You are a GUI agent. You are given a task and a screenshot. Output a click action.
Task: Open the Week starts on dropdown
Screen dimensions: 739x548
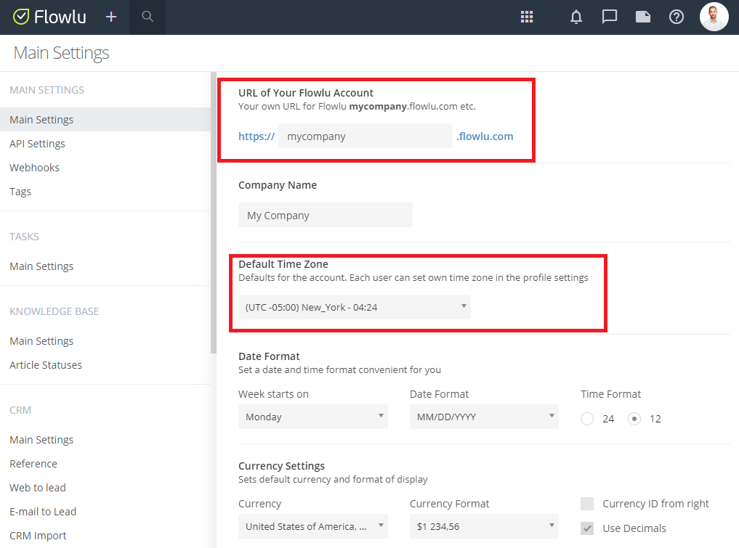313,417
